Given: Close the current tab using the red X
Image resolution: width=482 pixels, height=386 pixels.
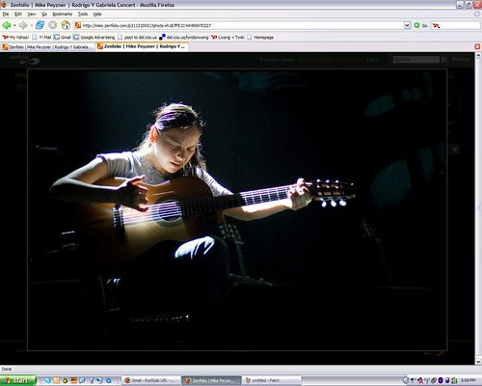Looking at the screenshot, I should tap(477, 46).
